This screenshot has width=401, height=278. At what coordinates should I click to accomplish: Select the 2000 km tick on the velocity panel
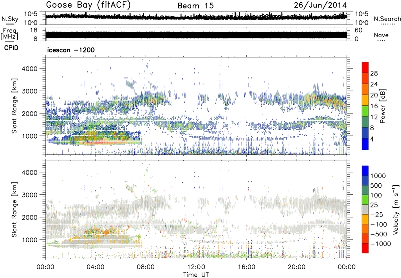(29, 217)
